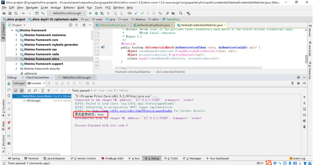
Task: Expand all test results icon
Action: (43, 91)
